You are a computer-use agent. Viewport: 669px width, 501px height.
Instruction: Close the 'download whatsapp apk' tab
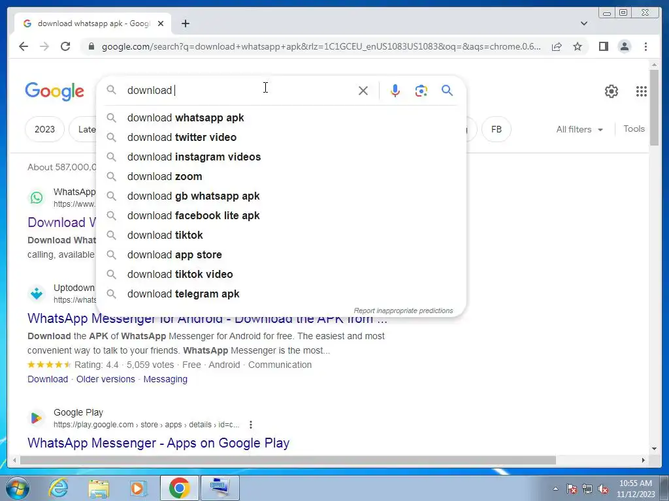161,23
